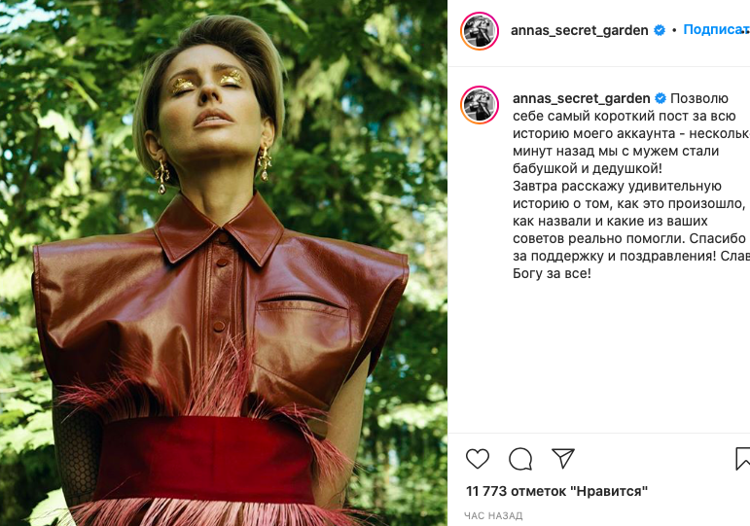The height and width of the screenshot is (526, 750).
Task: Click the text line Богу за все!
Action: click(x=552, y=273)
